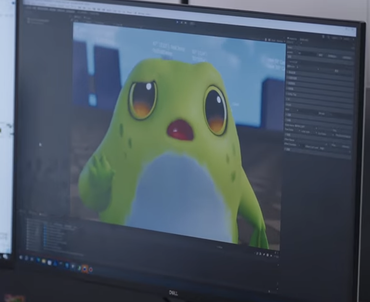
Task: Open the Inspector tab in right panel
Action: 292,39
